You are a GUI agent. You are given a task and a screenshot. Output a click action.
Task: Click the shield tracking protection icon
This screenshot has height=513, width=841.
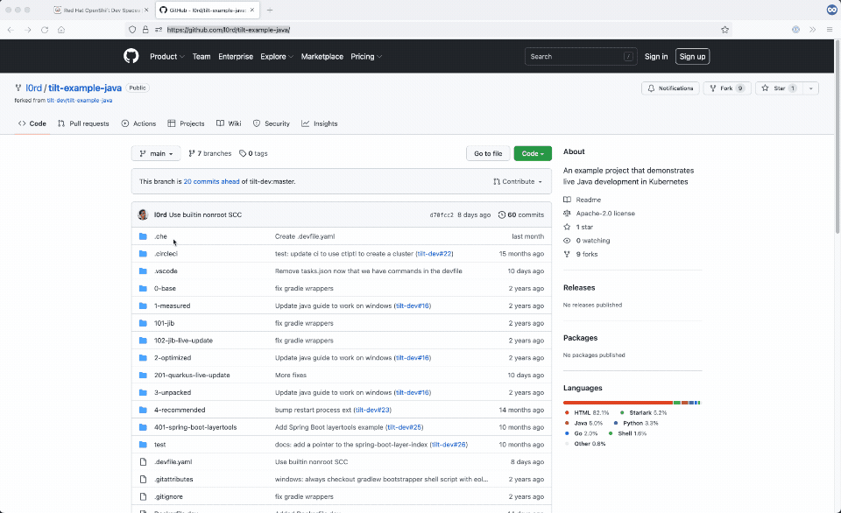pyautogui.click(x=132, y=30)
